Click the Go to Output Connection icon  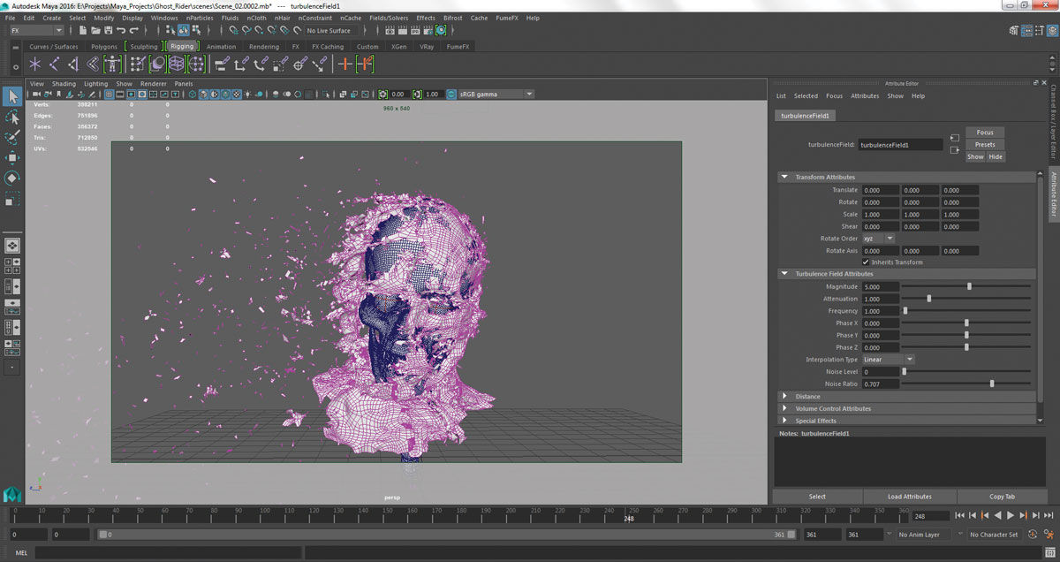click(955, 149)
